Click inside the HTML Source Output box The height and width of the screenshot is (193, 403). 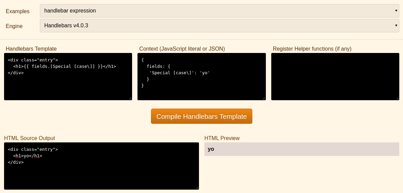102,166
